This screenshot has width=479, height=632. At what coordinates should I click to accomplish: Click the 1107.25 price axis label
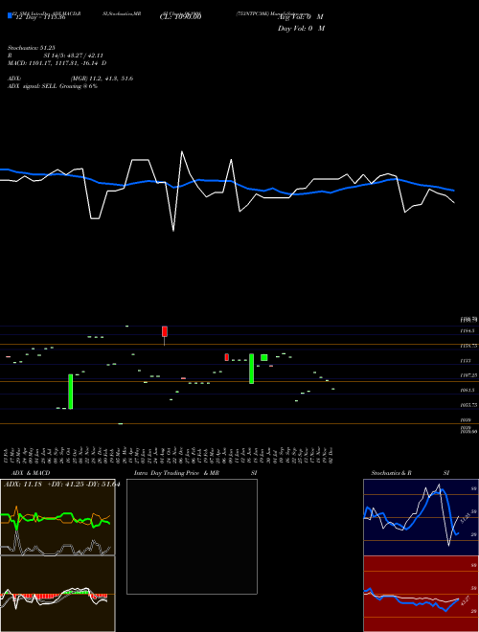tap(468, 375)
